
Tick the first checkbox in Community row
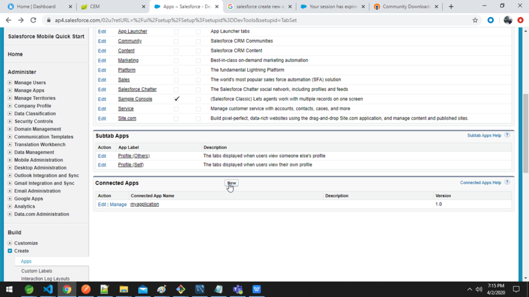click(x=176, y=41)
